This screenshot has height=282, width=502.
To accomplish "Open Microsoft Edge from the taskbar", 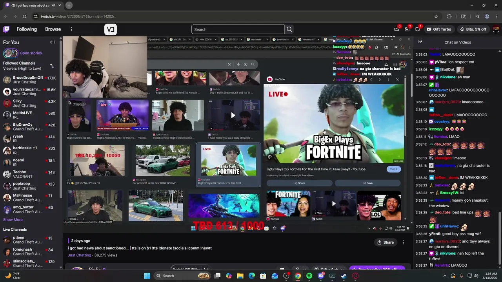I will pyautogui.click(x=251, y=276).
